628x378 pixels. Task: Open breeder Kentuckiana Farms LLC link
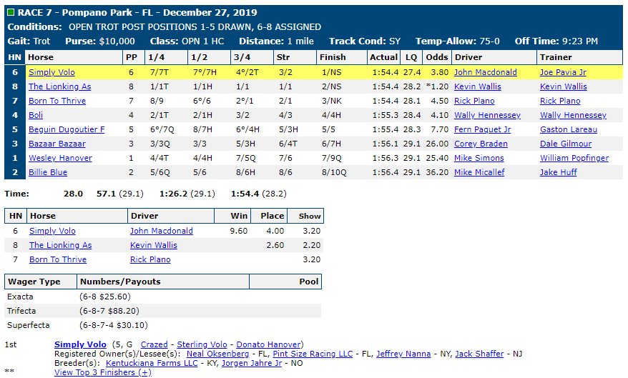152,363
